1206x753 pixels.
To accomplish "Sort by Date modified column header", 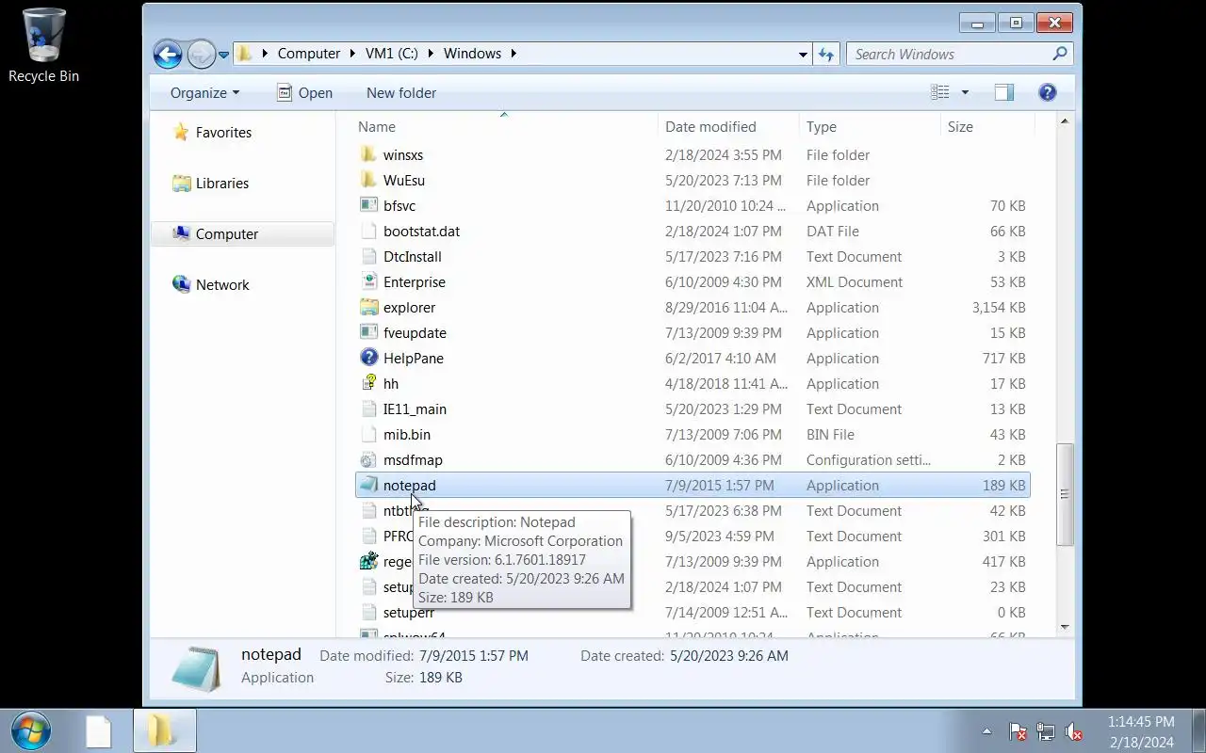I will tap(728, 126).
